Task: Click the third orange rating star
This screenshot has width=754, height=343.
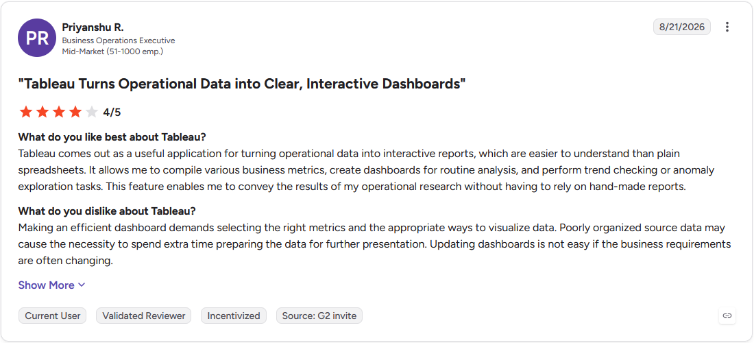Action: pyautogui.click(x=59, y=112)
